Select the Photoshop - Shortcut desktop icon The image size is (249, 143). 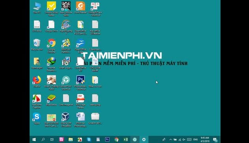tap(81, 83)
